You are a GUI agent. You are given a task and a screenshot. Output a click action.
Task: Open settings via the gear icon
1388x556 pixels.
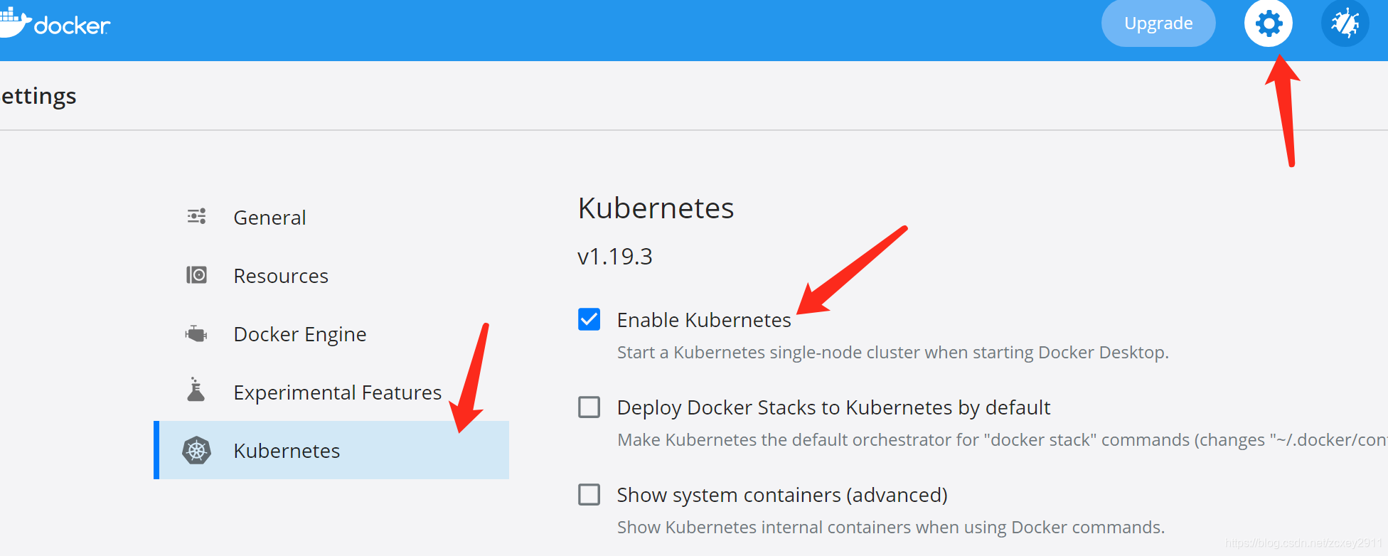1269,23
